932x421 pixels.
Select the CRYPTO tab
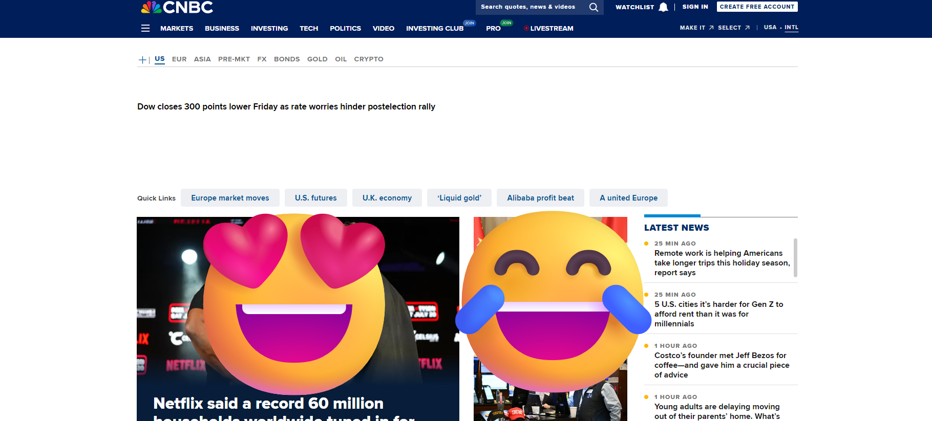tap(369, 59)
